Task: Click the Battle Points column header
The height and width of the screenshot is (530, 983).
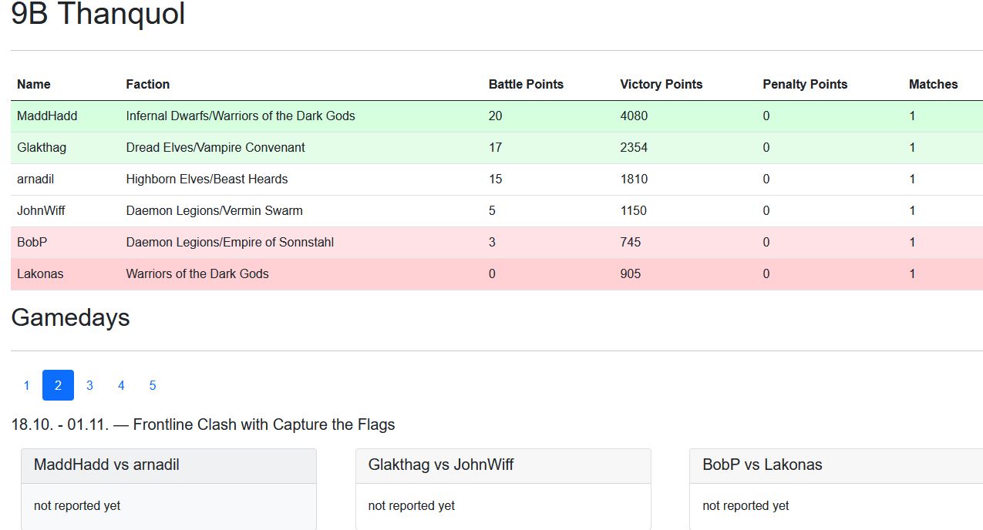Action: [x=526, y=84]
